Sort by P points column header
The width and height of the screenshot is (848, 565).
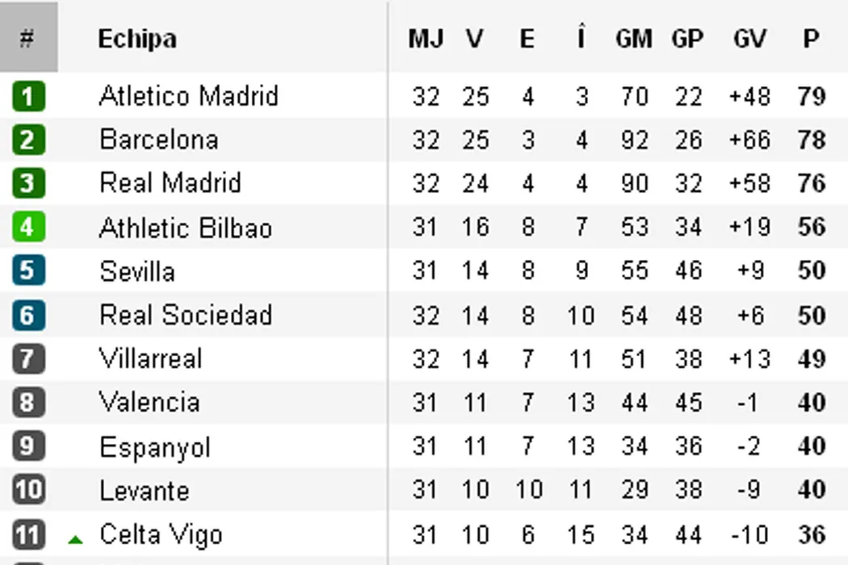click(x=811, y=39)
